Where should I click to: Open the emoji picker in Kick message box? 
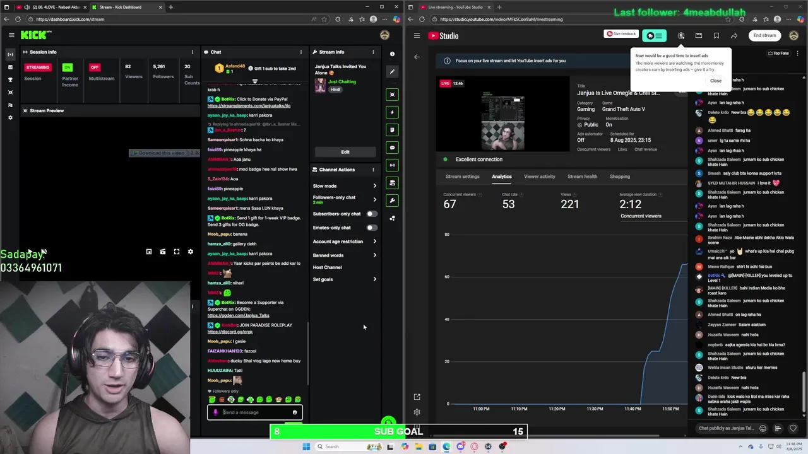(294, 412)
